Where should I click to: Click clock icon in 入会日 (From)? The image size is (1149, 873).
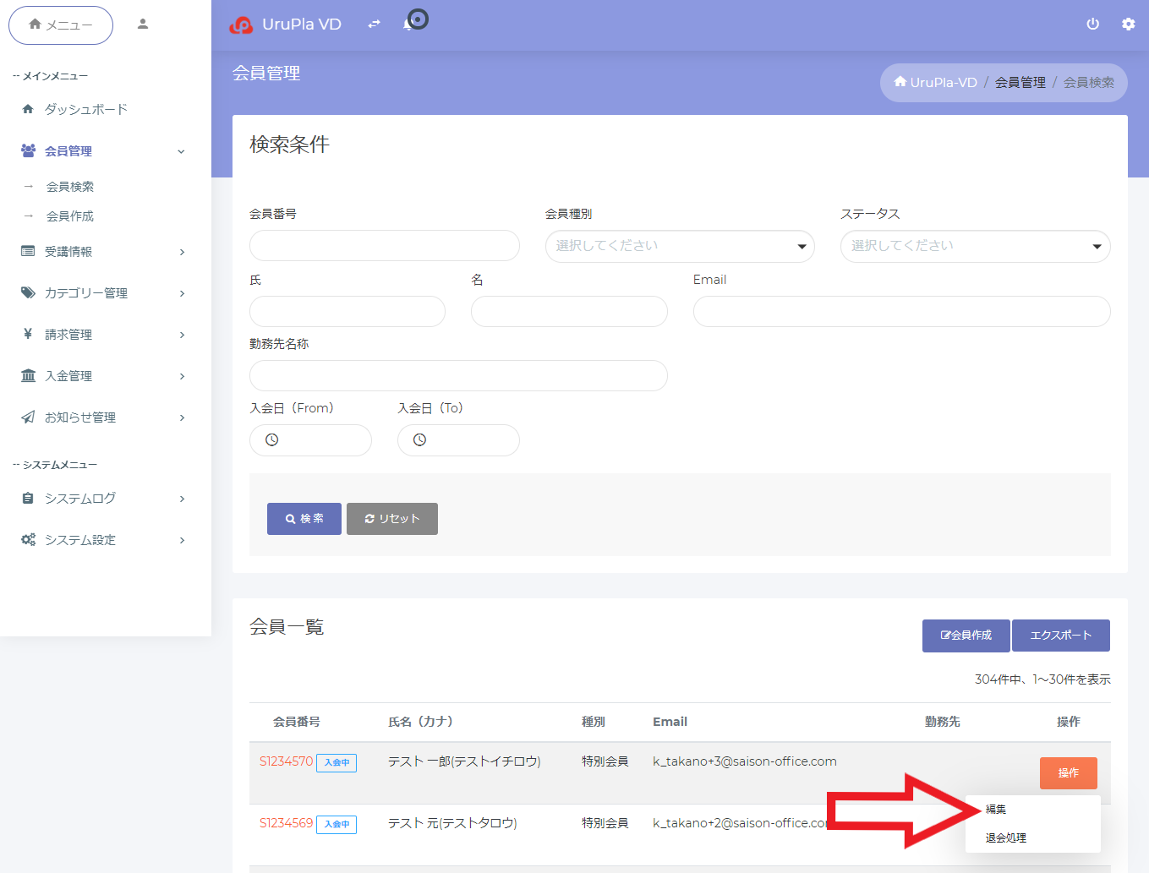tap(271, 440)
